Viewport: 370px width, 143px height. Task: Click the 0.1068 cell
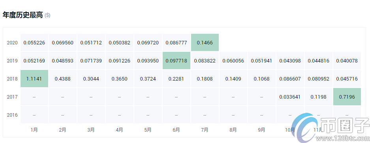(262, 79)
